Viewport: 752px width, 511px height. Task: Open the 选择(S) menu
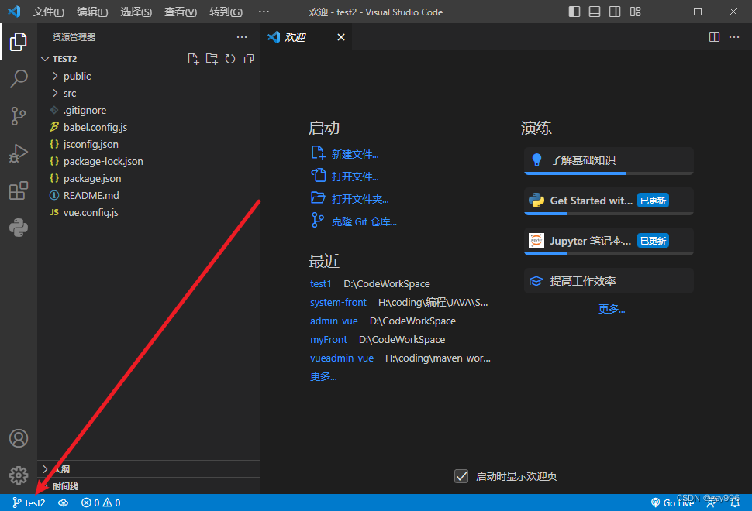(136, 12)
